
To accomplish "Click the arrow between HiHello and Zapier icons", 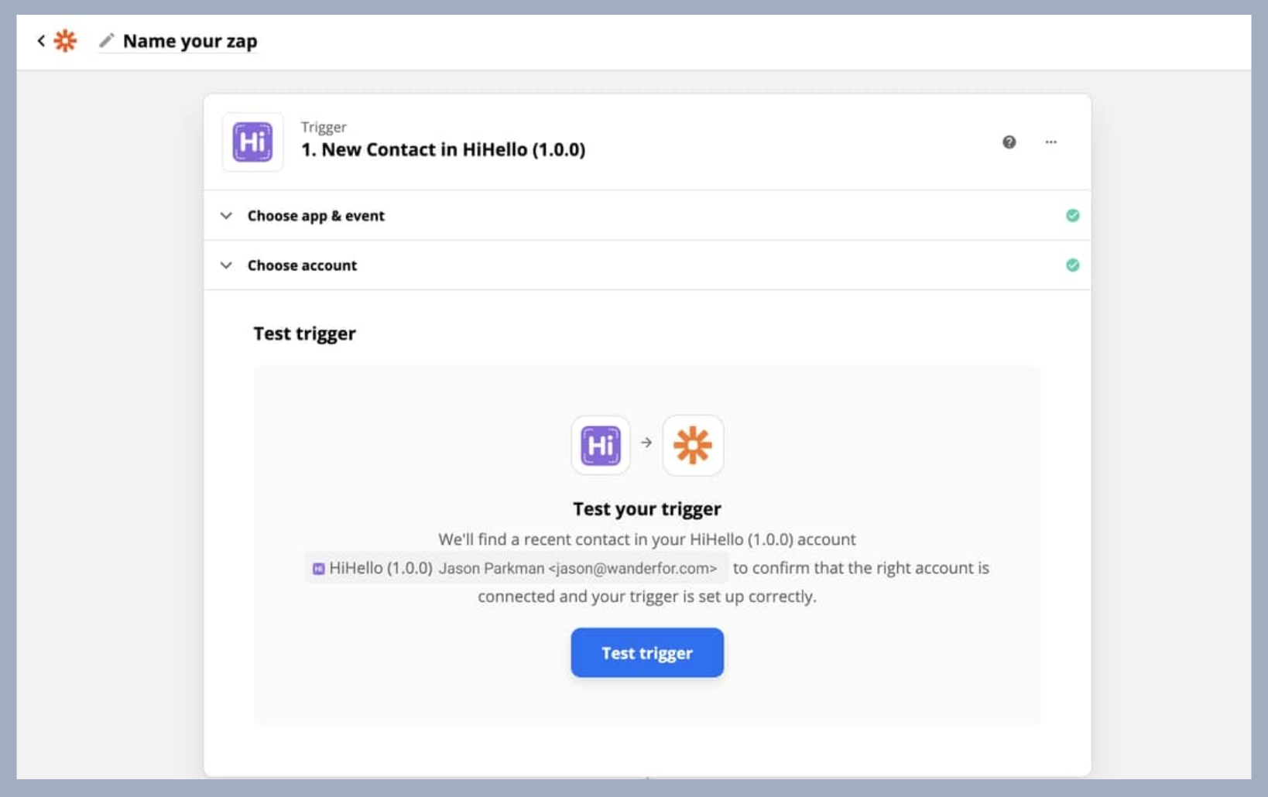I will (x=646, y=443).
